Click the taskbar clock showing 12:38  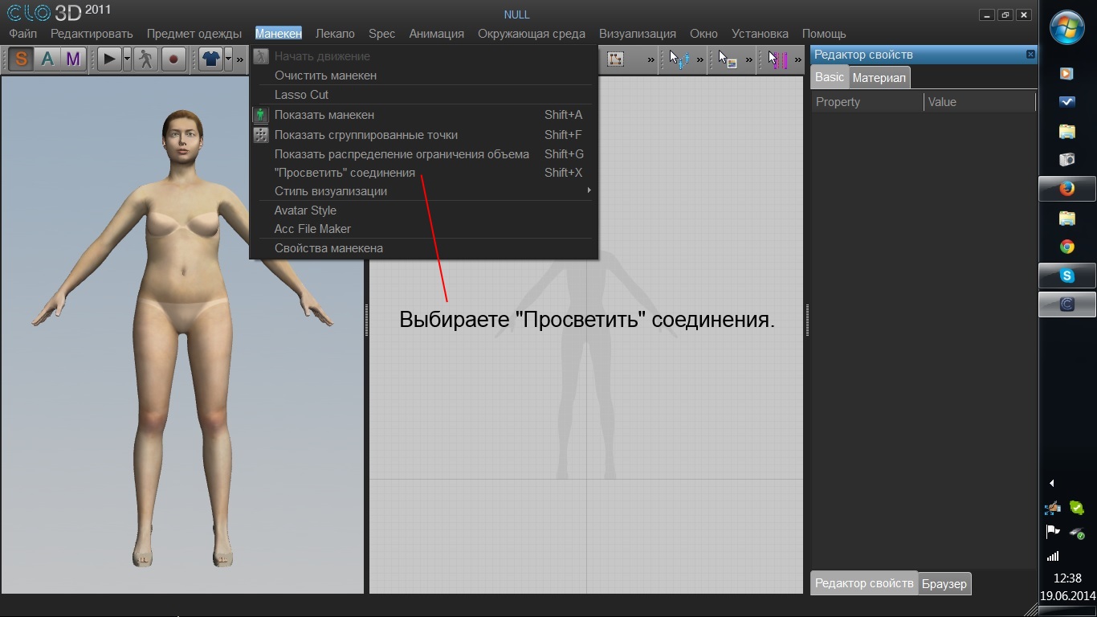pos(1067,578)
